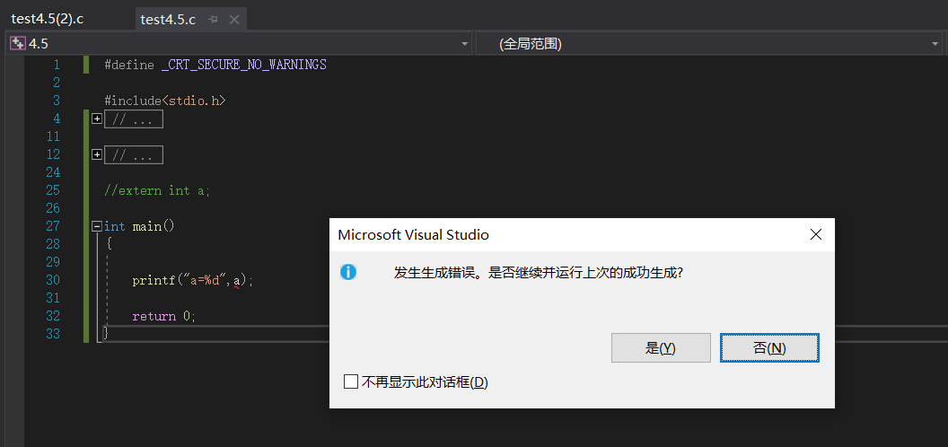Click line number 1 in the gutter
The height and width of the screenshot is (447, 948).
(x=57, y=65)
